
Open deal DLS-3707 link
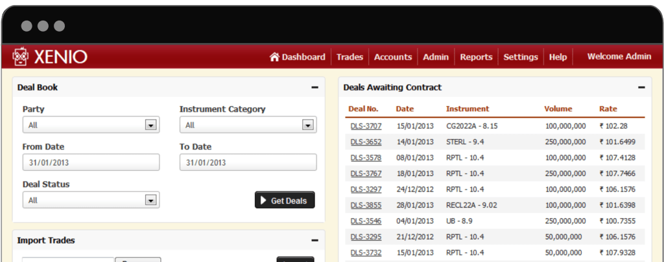pos(366,126)
